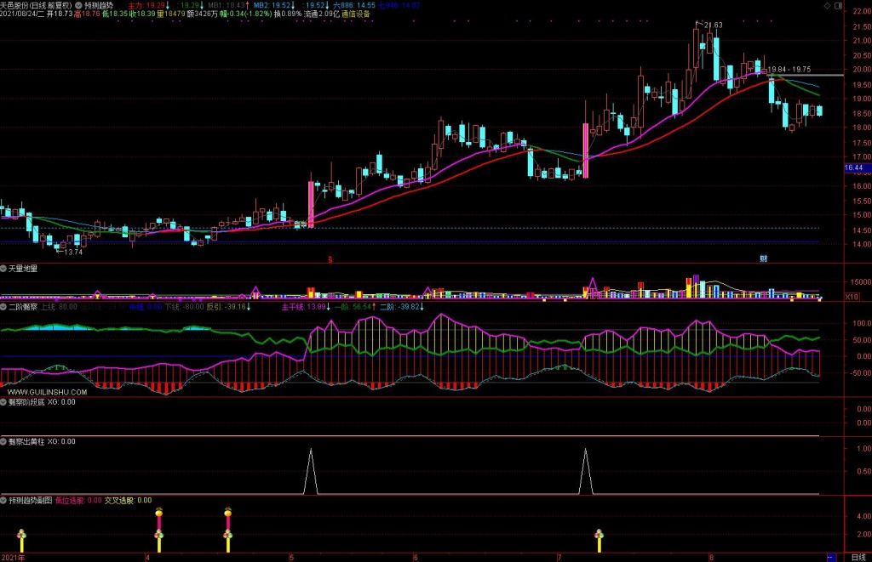The height and width of the screenshot is (562, 872).
Task: Open the 二阶翻察 indicator panel dropdown arrow
Action: tap(3, 307)
